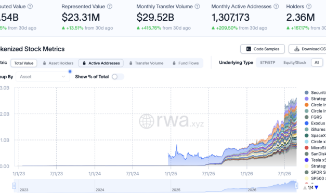The image size is (326, 195).
Task: Open the Code Samples button
Action: tap(263, 49)
